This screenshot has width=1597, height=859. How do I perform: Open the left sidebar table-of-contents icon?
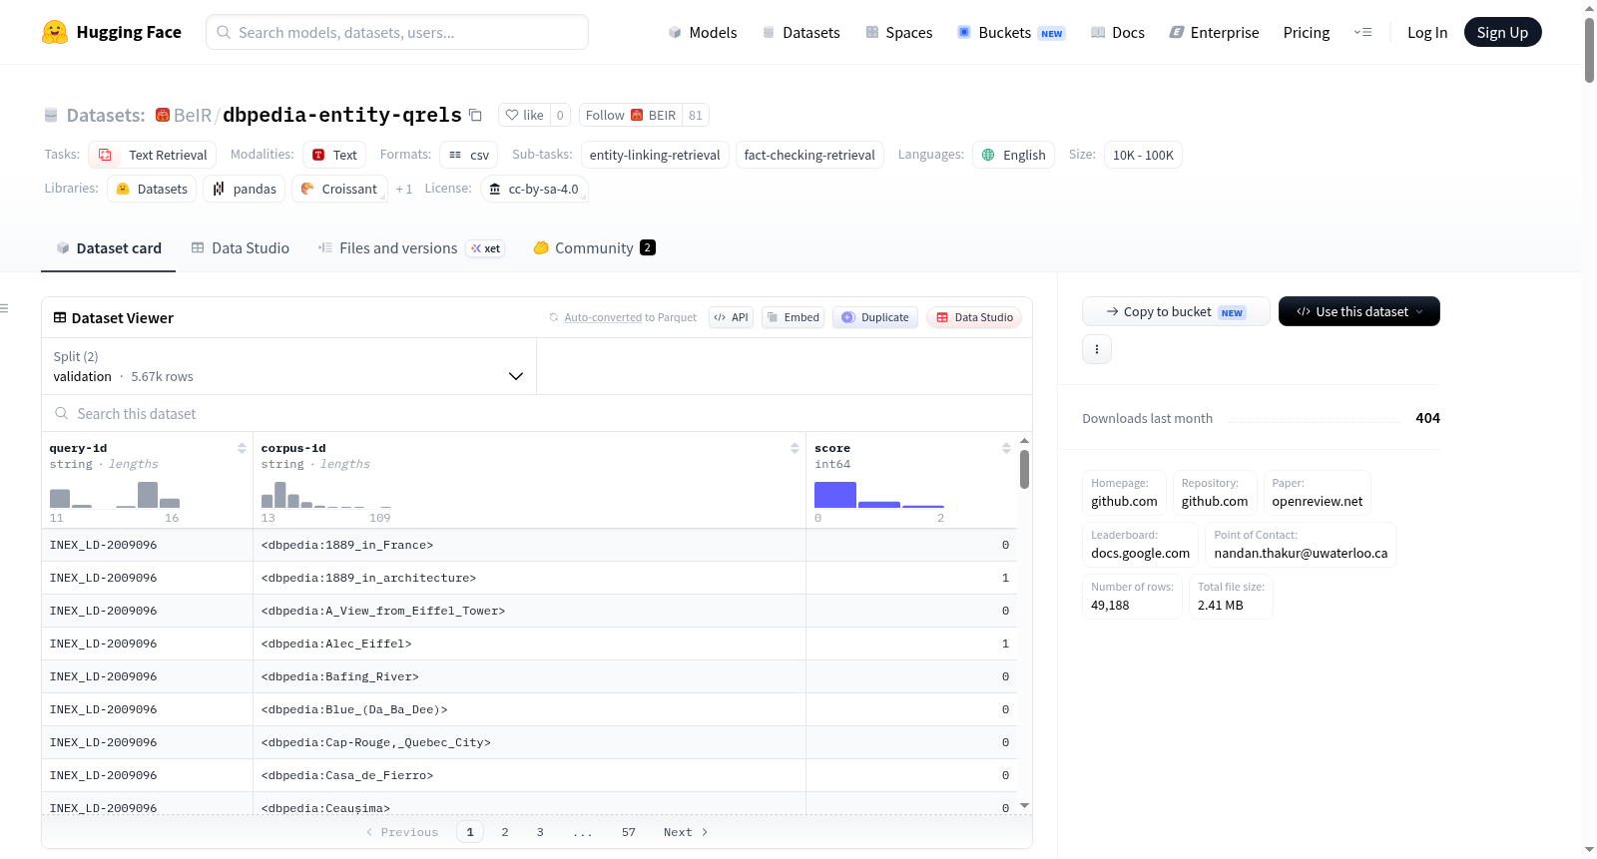tap(5, 308)
